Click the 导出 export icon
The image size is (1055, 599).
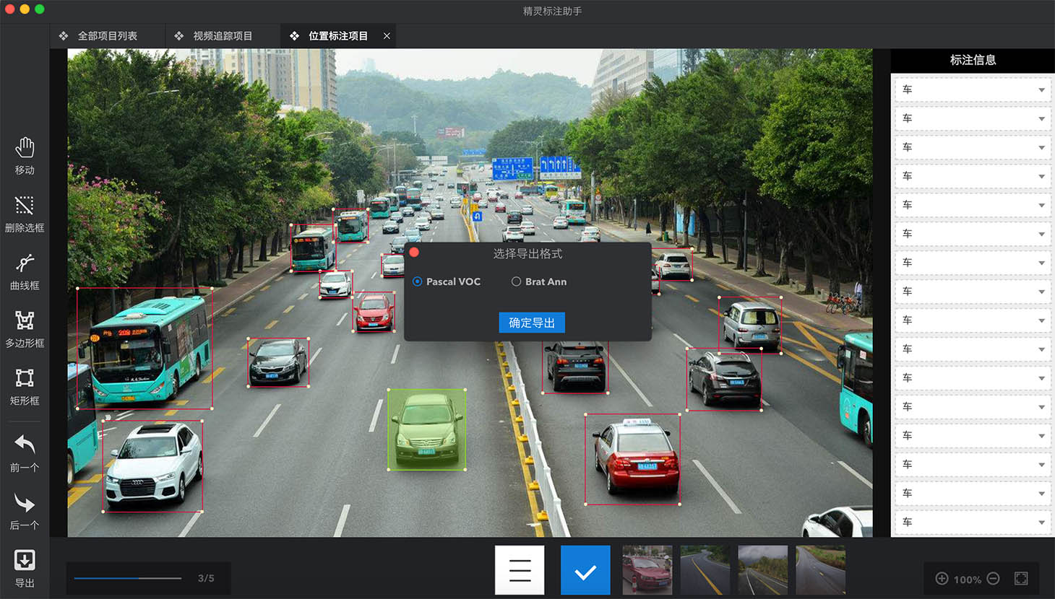25,567
